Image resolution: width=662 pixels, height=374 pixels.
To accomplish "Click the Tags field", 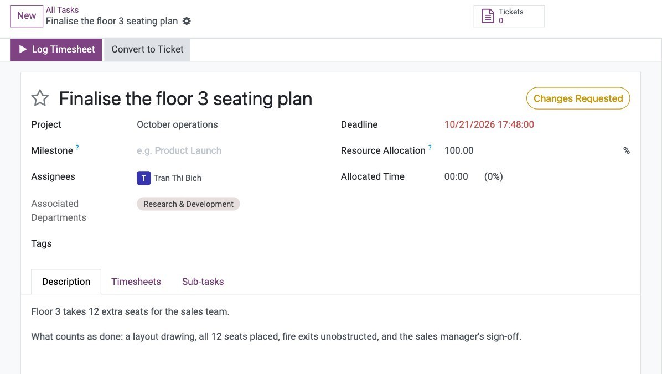I will click(x=228, y=243).
